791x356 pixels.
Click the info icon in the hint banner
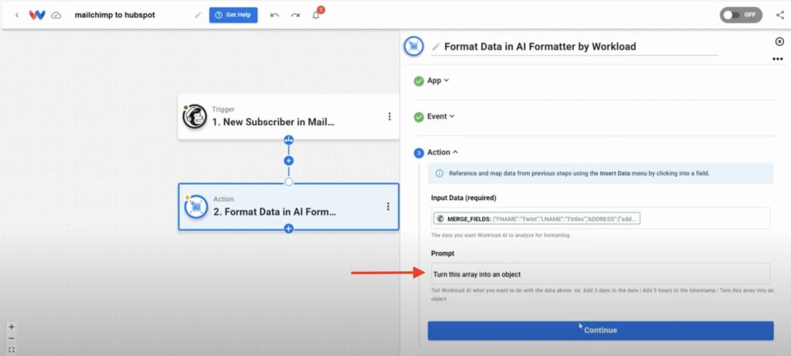tap(440, 173)
